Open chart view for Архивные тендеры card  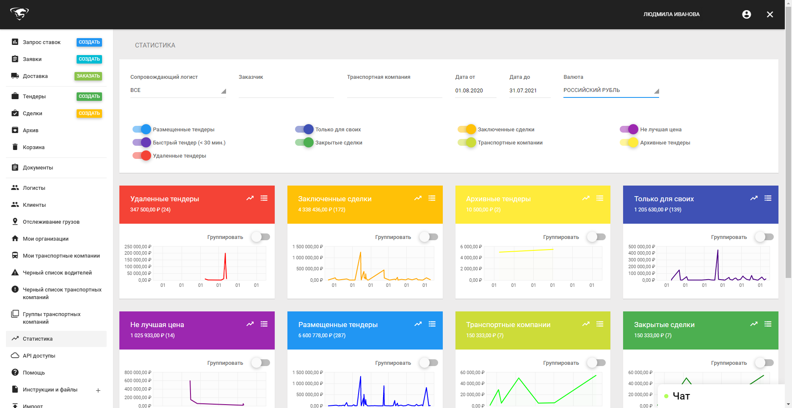[x=586, y=198]
